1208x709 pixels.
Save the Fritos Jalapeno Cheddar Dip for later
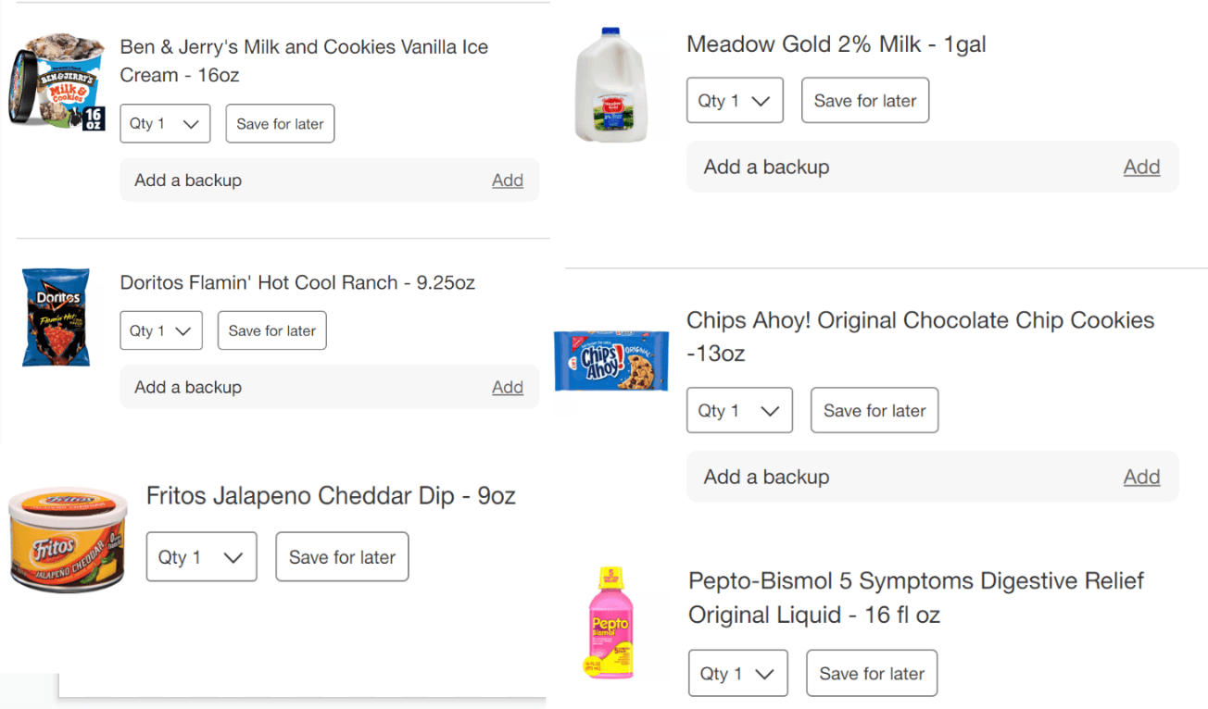click(x=342, y=557)
